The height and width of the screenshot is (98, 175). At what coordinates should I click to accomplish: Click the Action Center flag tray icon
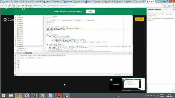pos(148,96)
